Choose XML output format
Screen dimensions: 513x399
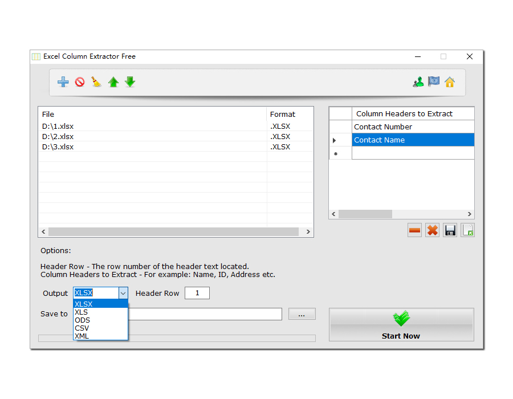(x=100, y=336)
